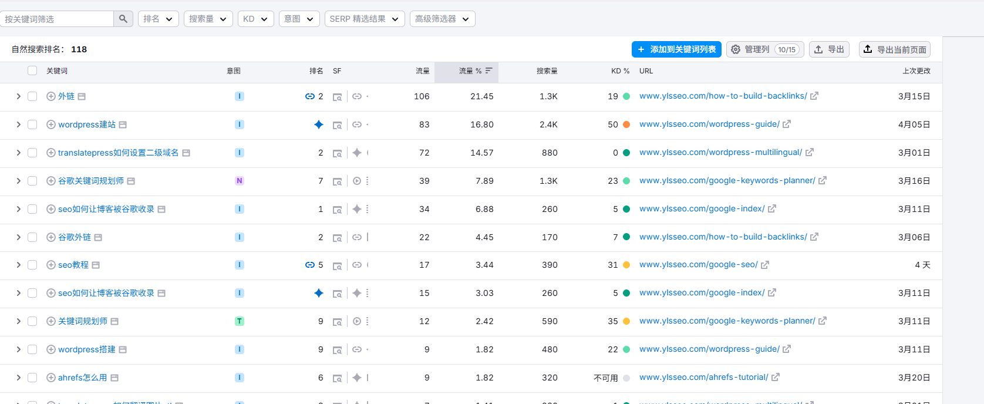Click external link icon after google-seo URL
The image size is (984, 404).
pyautogui.click(x=765, y=265)
